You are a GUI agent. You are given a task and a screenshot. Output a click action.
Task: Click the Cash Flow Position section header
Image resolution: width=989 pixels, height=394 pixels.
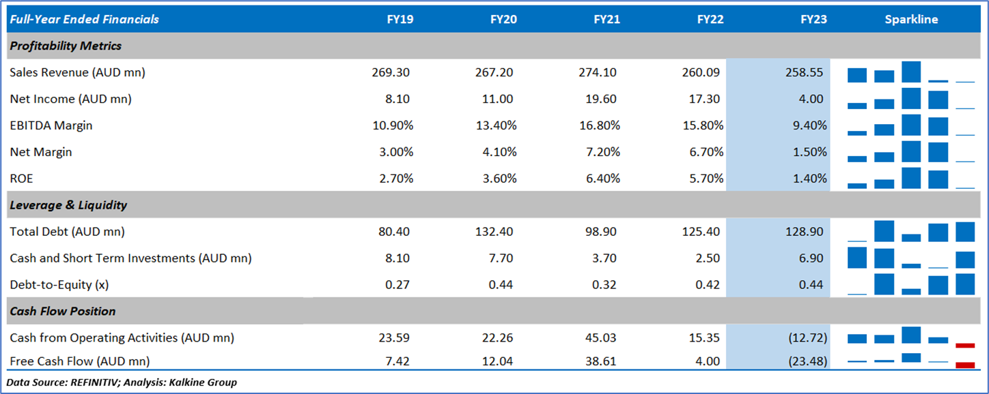(x=63, y=311)
